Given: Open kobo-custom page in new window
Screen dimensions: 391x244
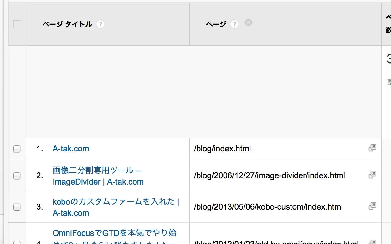Looking at the screenshot, I should (x=372, y=206).
